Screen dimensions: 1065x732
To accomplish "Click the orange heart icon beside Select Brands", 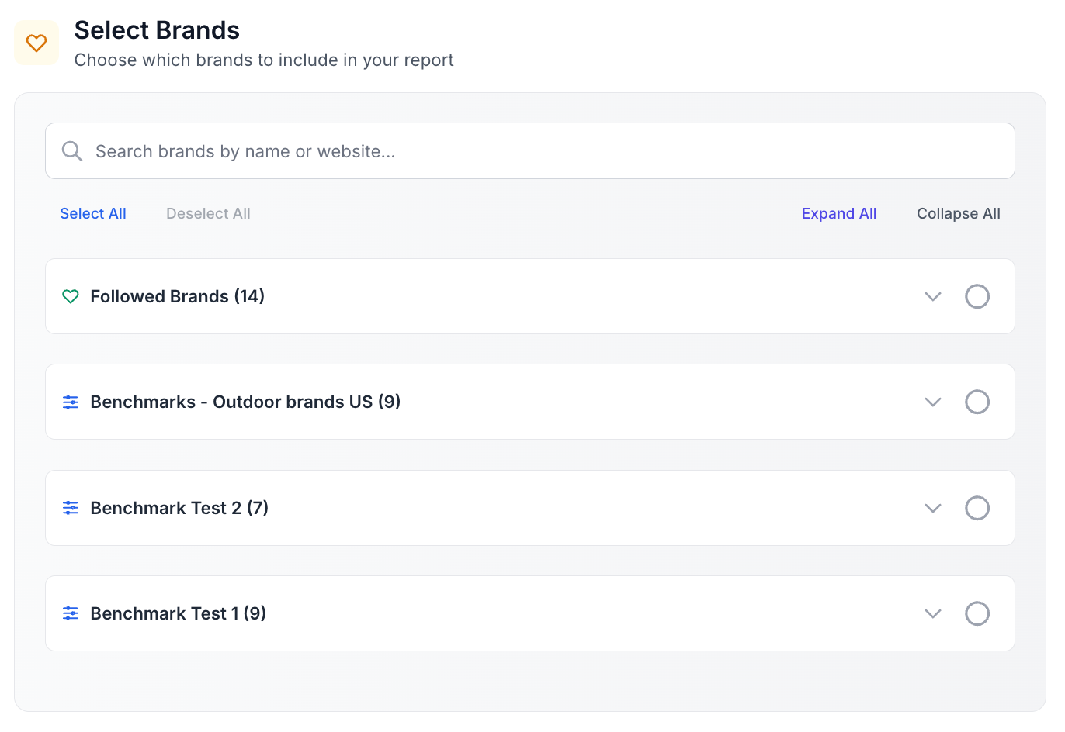I will [36, 43].
